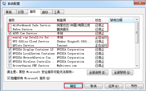This screenshot has height=91, width=146.
Task: Check the AliWorkbench Safe Service checkbox
Action: click(x=10, y=25)
